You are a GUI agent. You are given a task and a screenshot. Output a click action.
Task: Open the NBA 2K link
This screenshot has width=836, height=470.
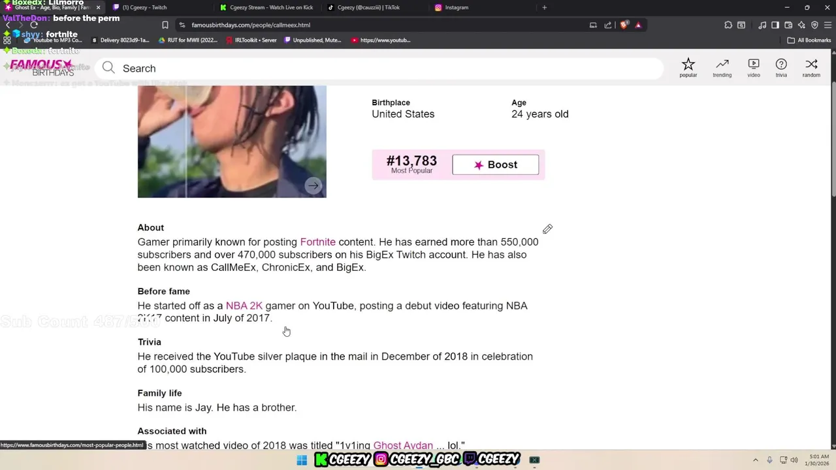(x=244, y=305)
